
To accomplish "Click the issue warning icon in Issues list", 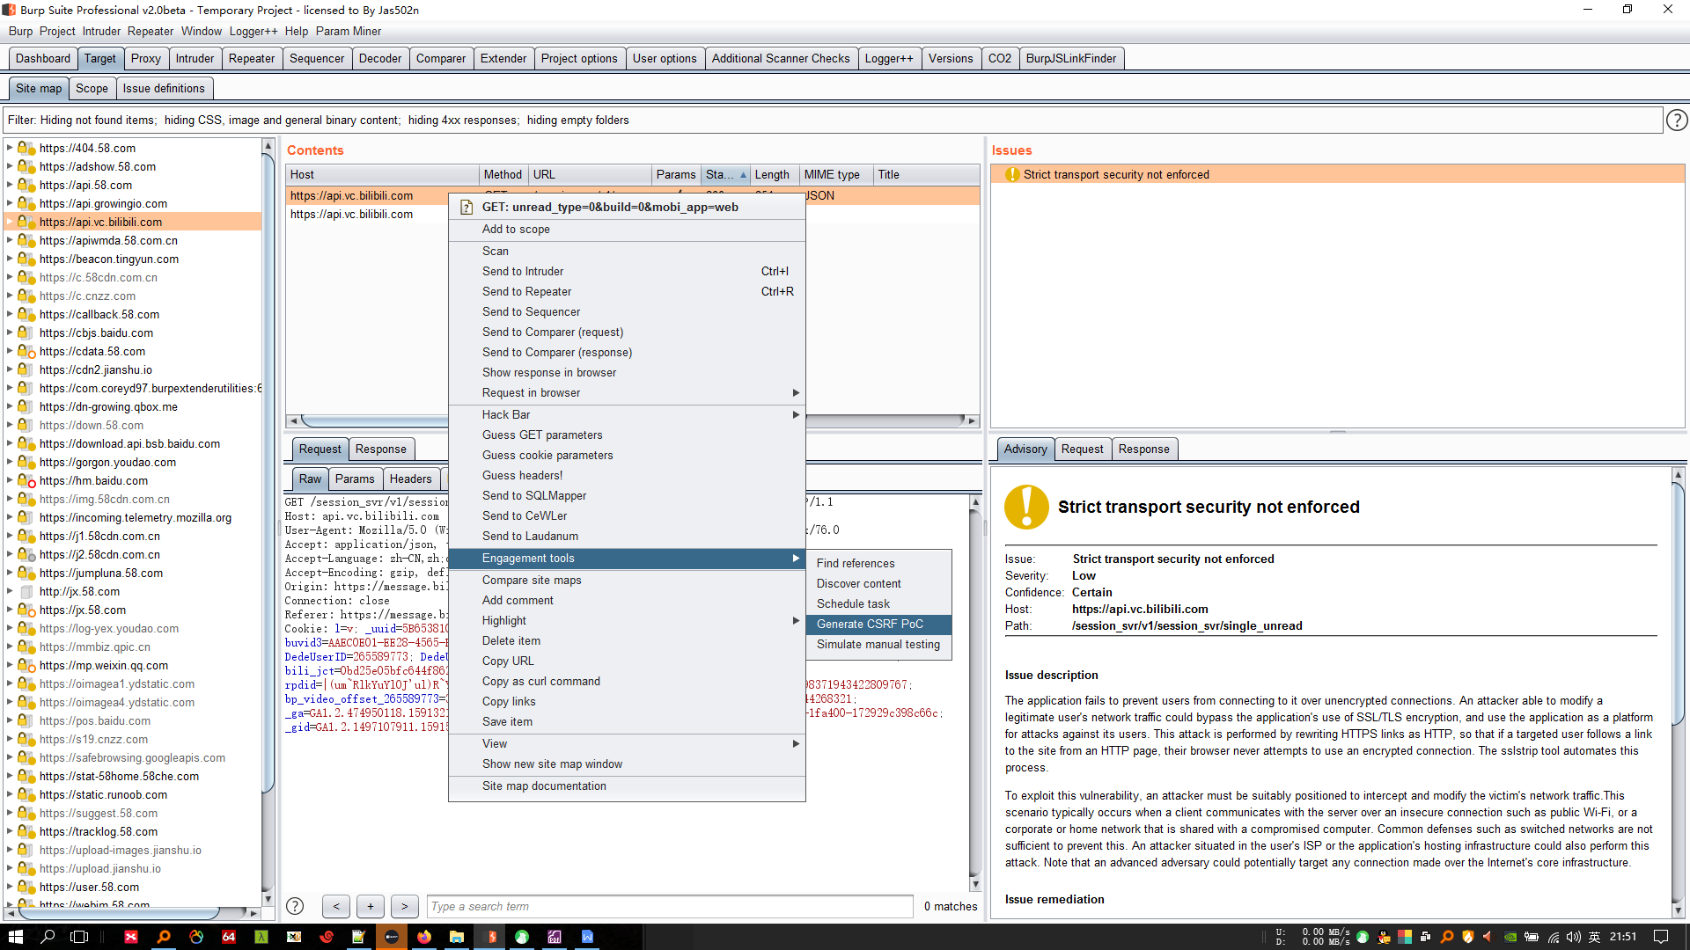I will click(1012, 174).
